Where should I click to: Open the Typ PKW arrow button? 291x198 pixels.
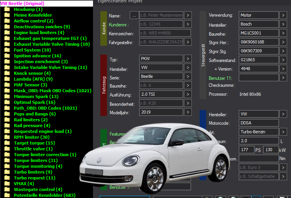[188, 59]
